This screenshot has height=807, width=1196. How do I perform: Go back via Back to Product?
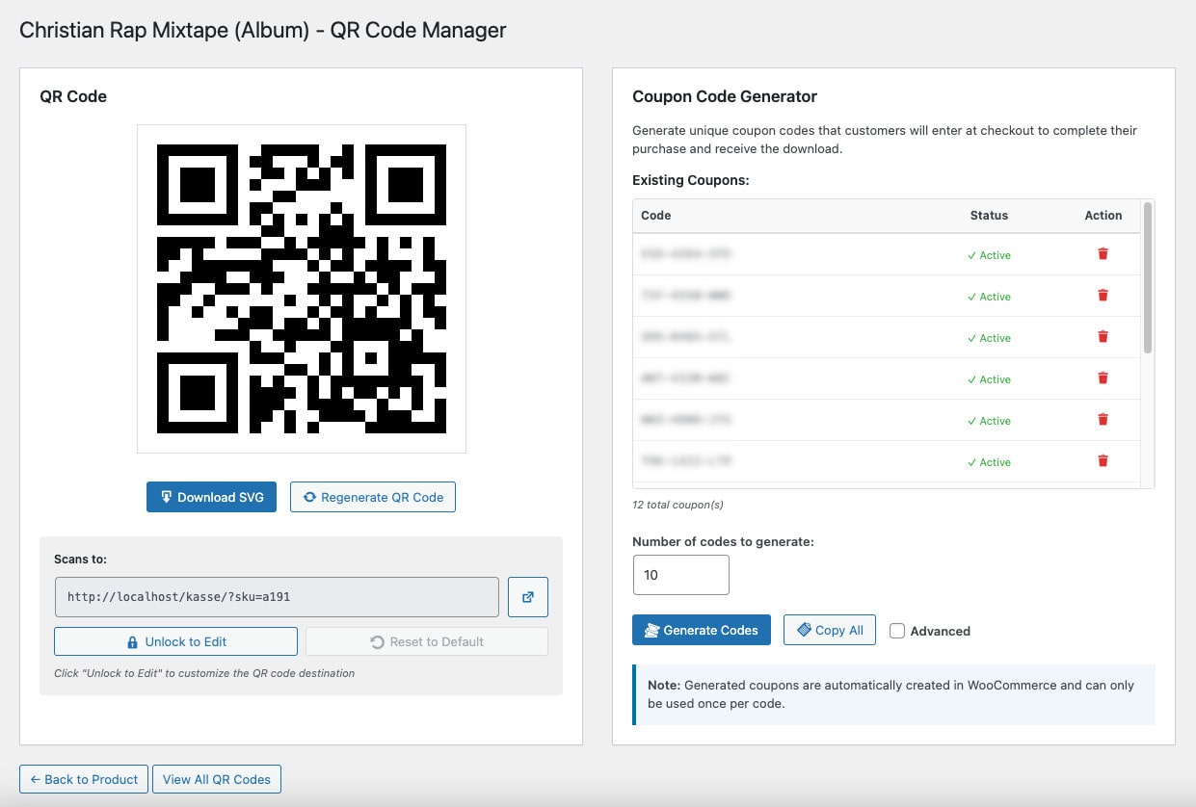(x=84, y=779)
